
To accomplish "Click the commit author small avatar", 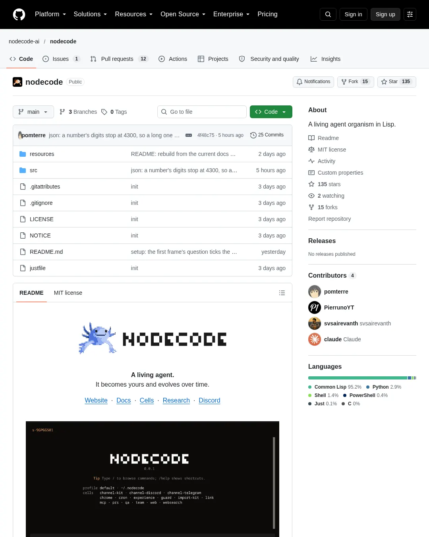I will tap(20, 135).
